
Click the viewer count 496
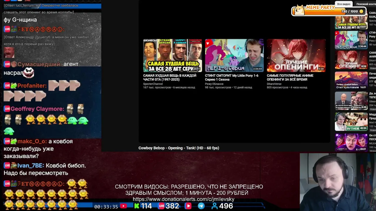(x=226, y=206)
